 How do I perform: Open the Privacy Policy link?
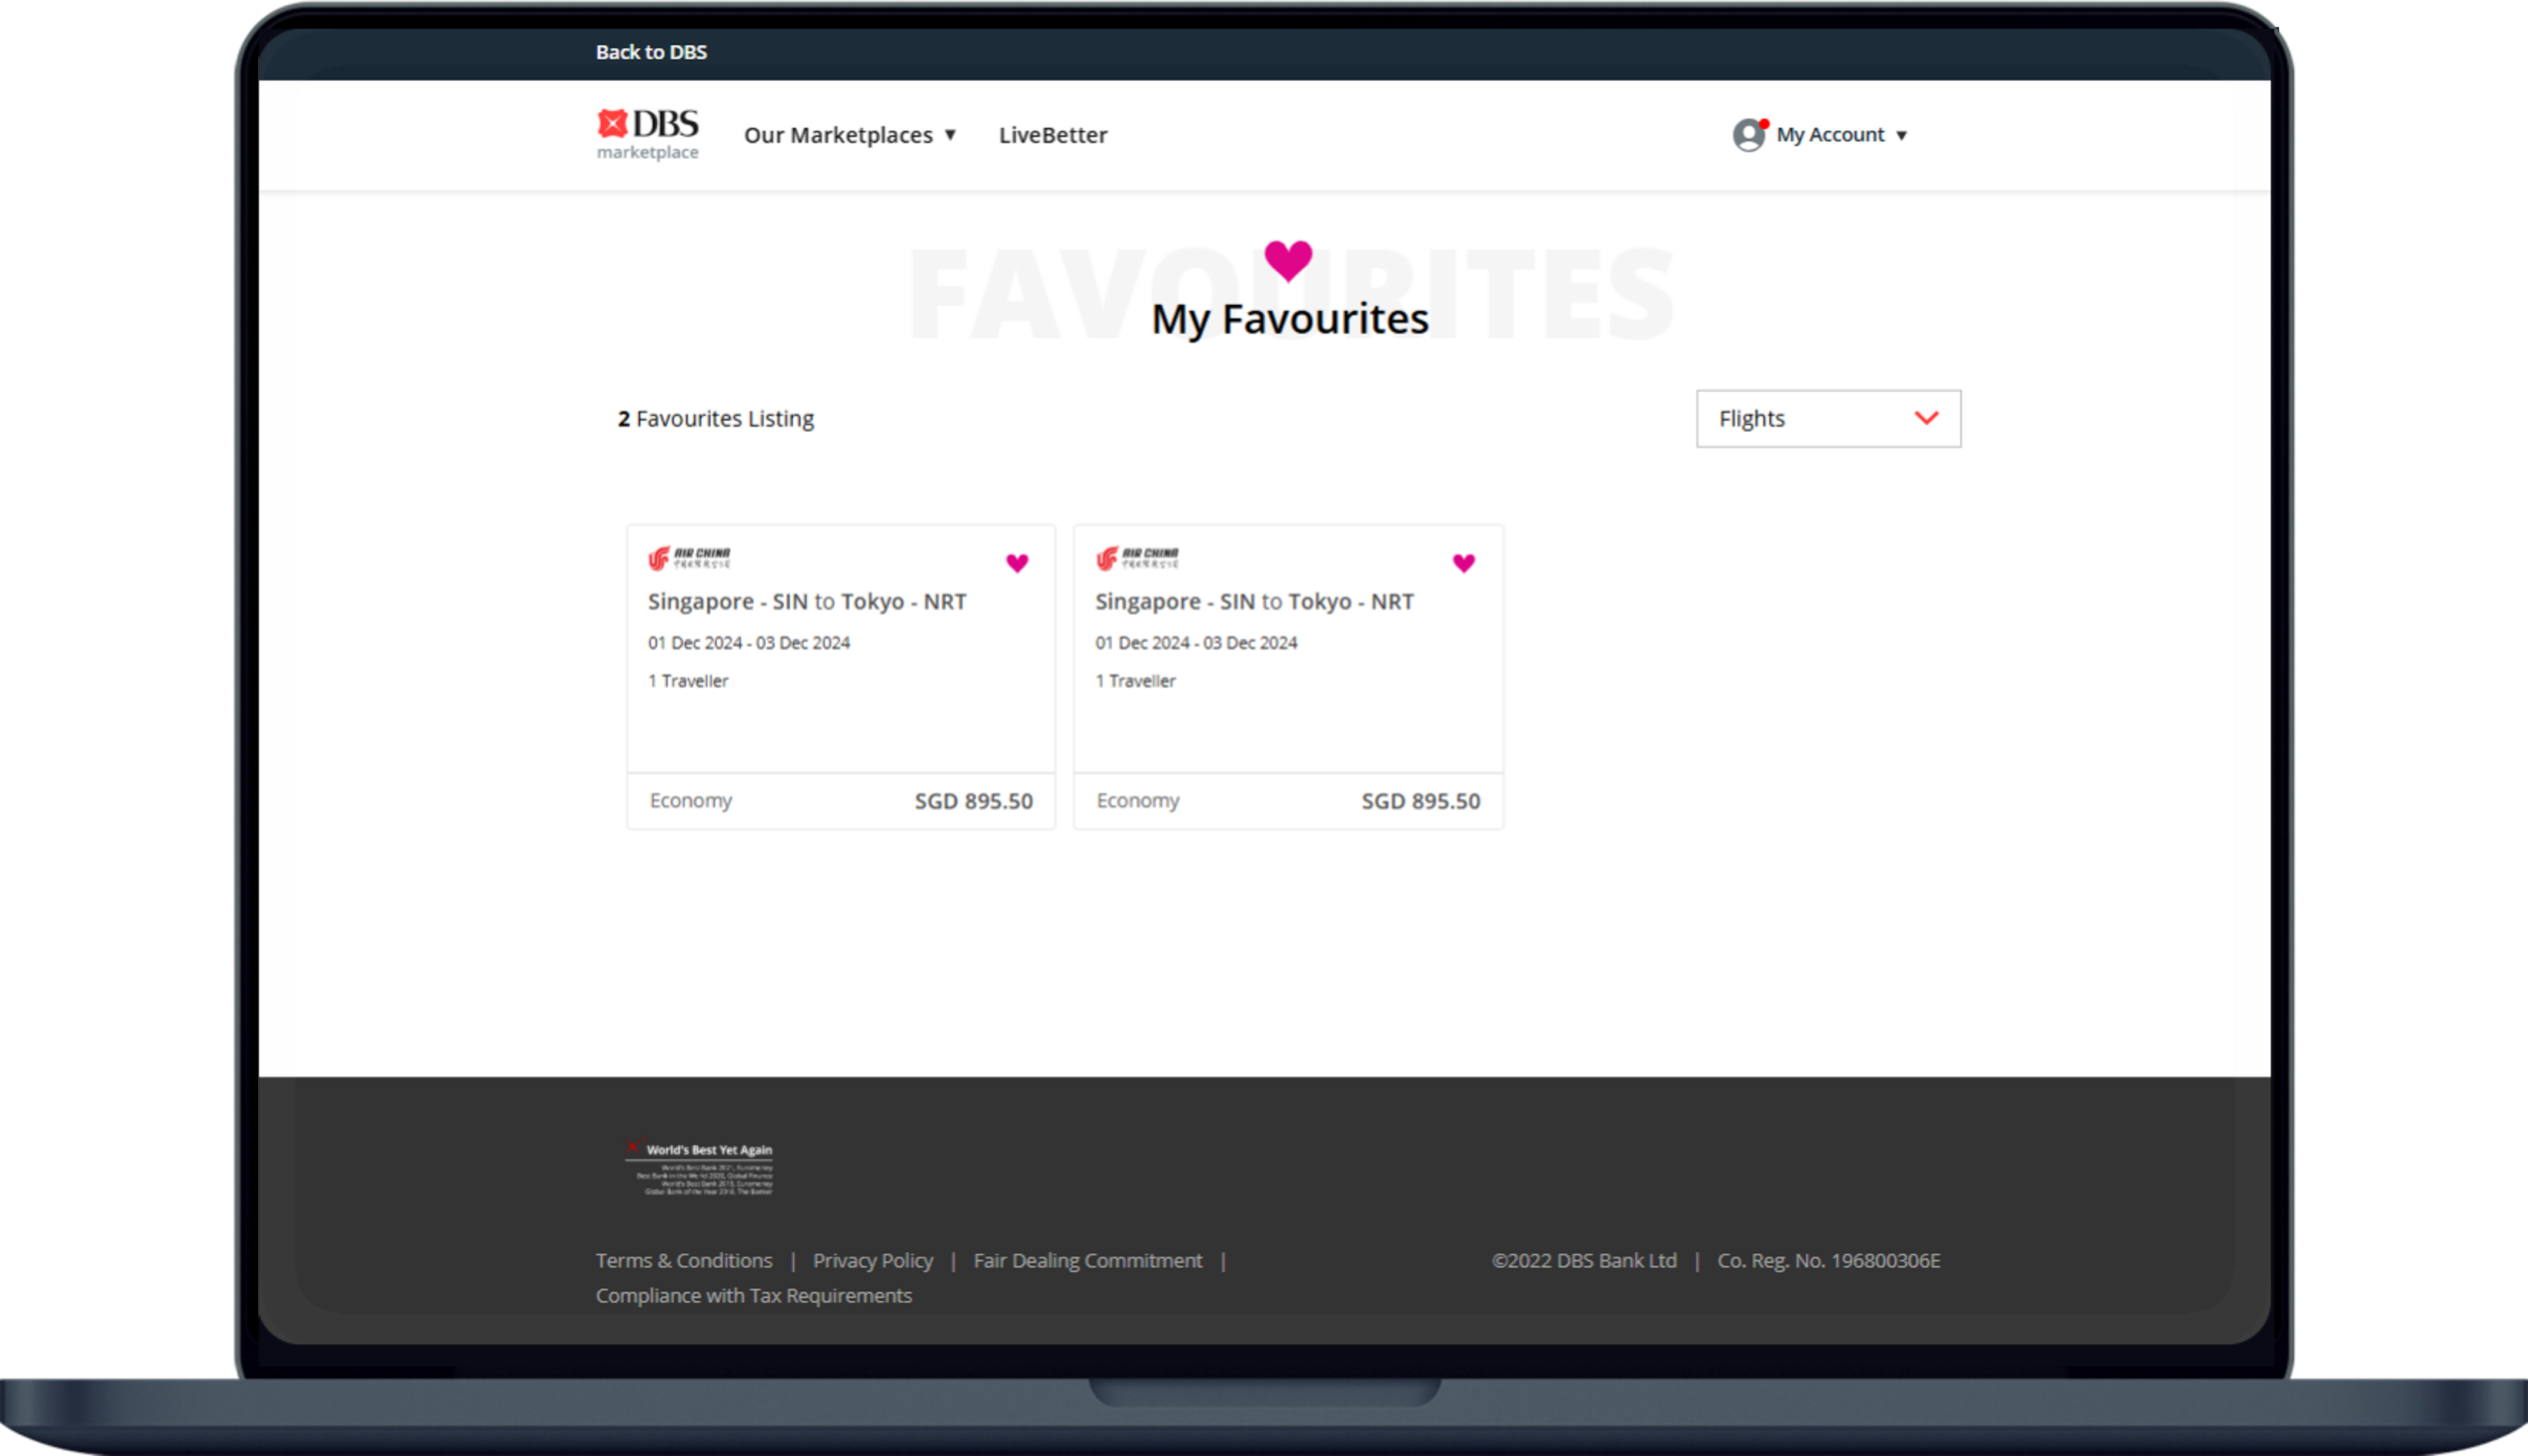pyautogui.click(x=873, y=1260)
